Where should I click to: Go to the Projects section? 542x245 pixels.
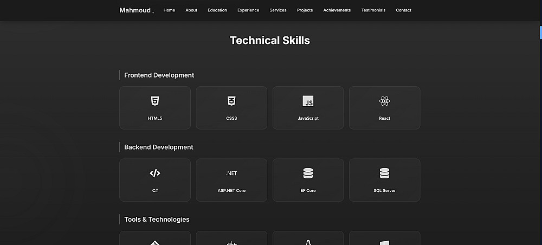click(x=305, y=10)
